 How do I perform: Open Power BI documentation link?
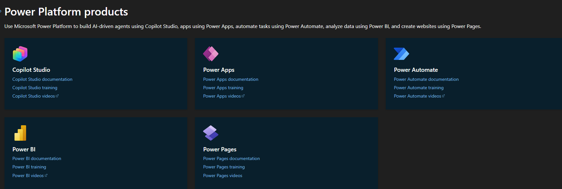pyautogui.click(x=37, y=158)
